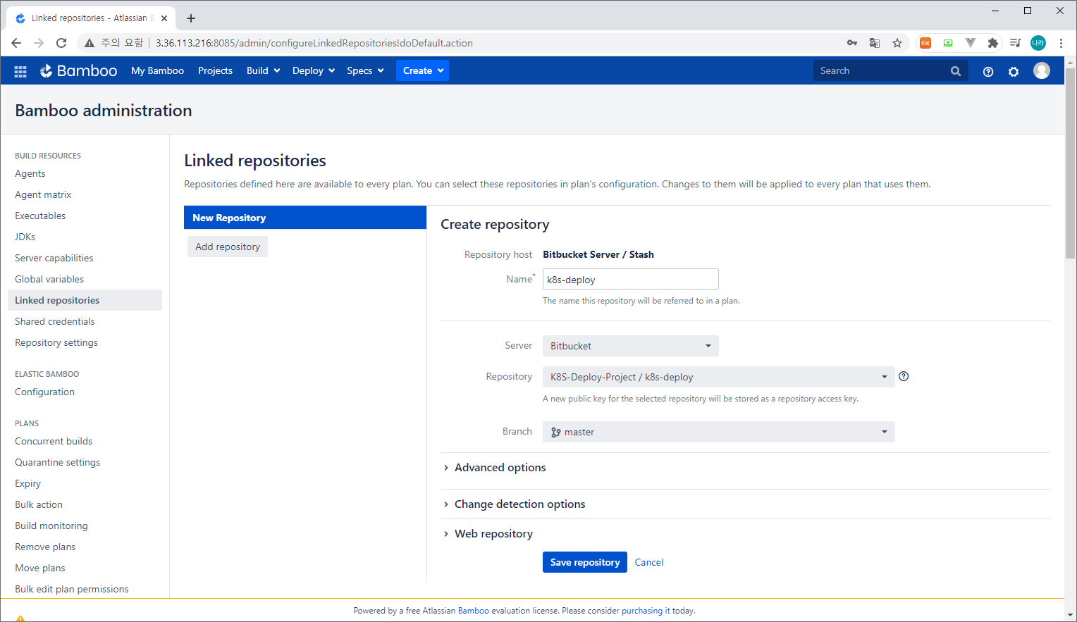Open Server capabilities in the sidebar
This screenshot has width=1077, height=622.
coord(54,258)
